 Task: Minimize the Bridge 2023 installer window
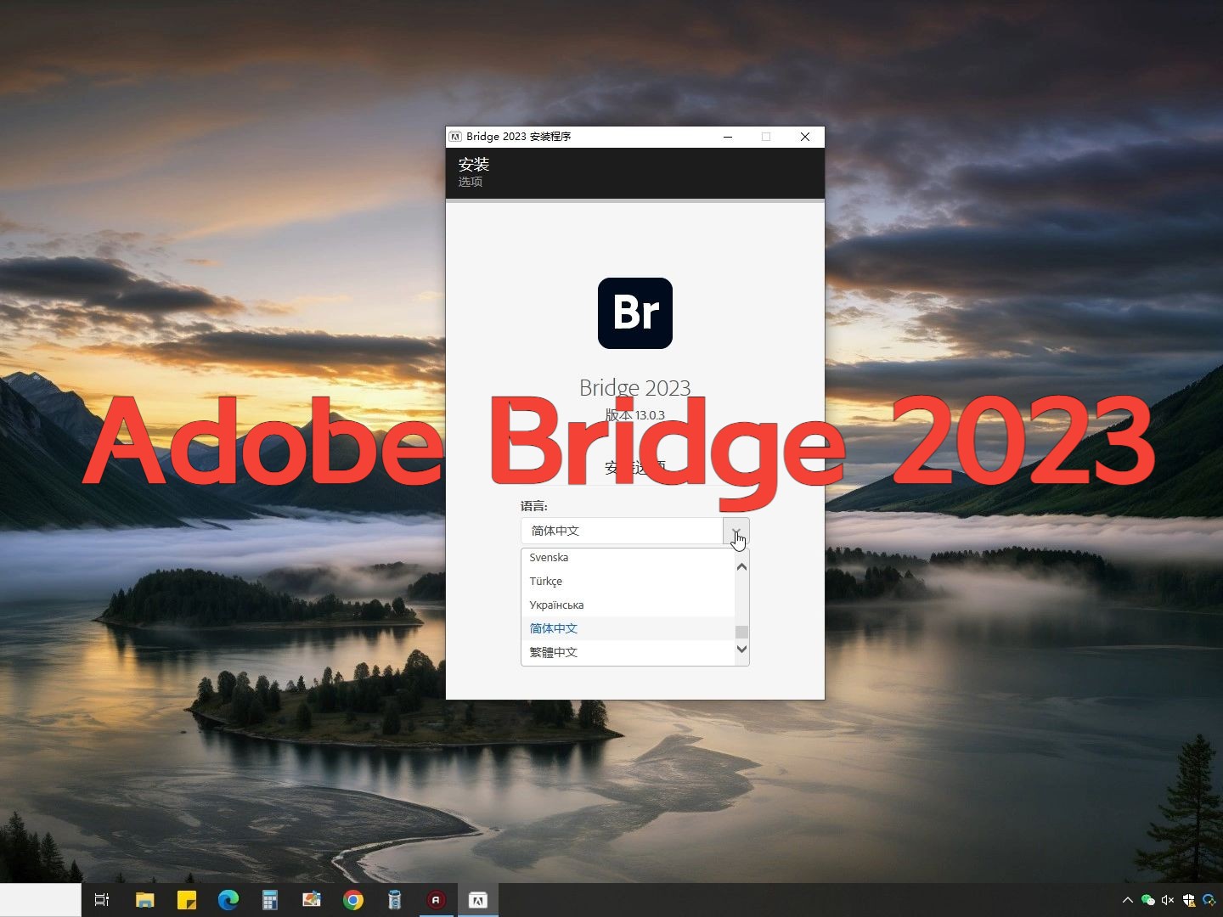(728, 137)
